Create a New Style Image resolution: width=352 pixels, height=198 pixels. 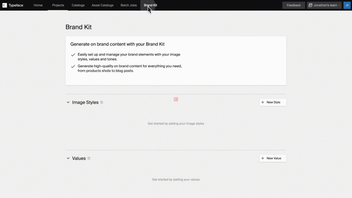coord(273,102)
